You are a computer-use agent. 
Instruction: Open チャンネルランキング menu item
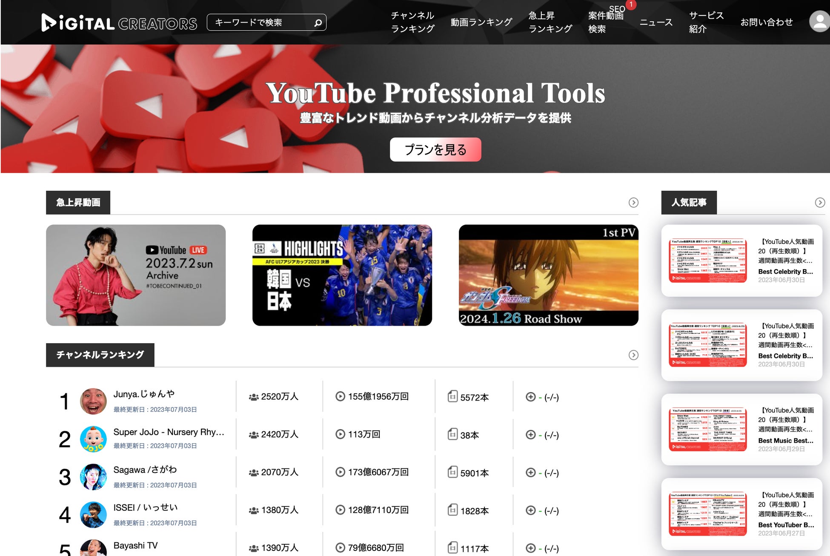[412, 22]
